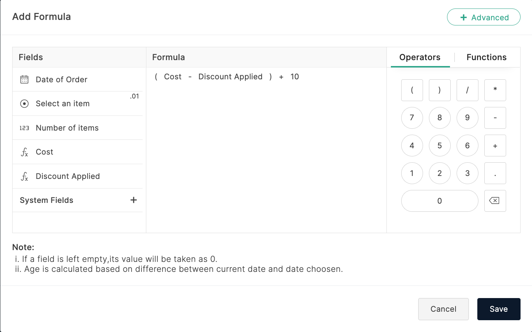Select the Operators tab

click(420, 57)
